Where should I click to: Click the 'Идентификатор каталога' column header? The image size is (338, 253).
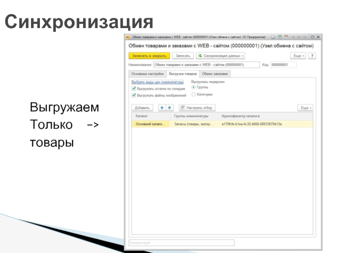[x=265, y=116]
